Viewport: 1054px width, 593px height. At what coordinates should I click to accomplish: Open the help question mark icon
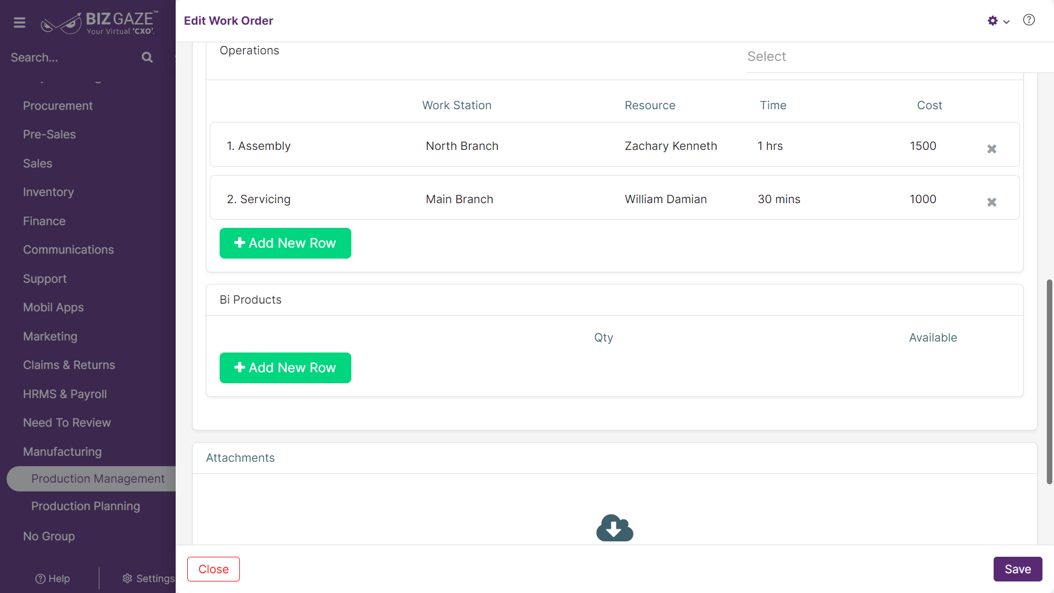tap(1029, 20)
